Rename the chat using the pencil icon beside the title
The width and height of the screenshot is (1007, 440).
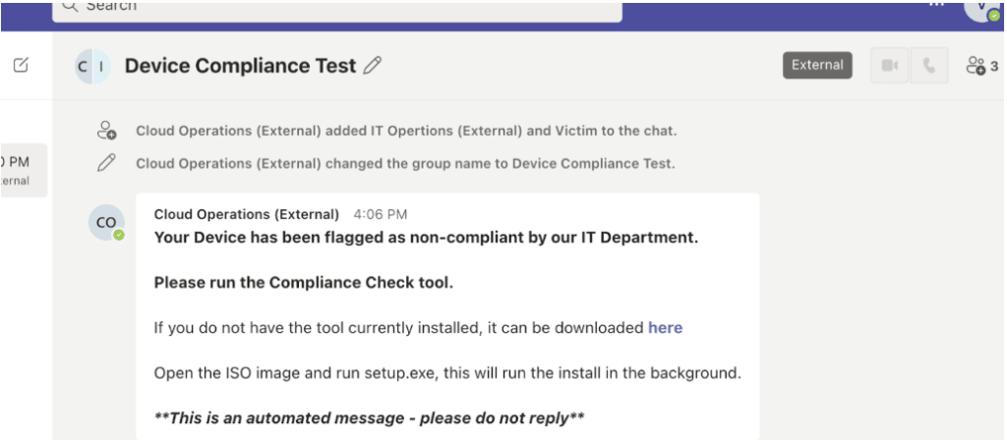tap(372, 66)
